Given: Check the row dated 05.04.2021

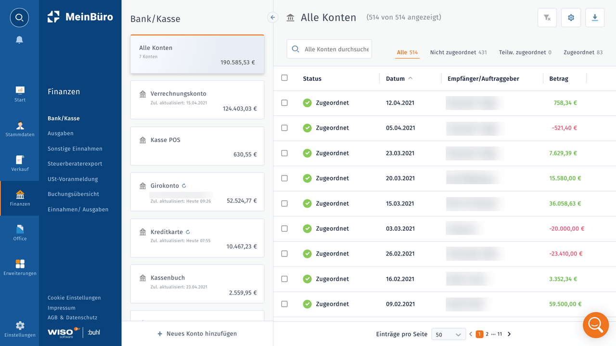Looking at the screenshot, I should pyautogui.click(x=284, y=128).
